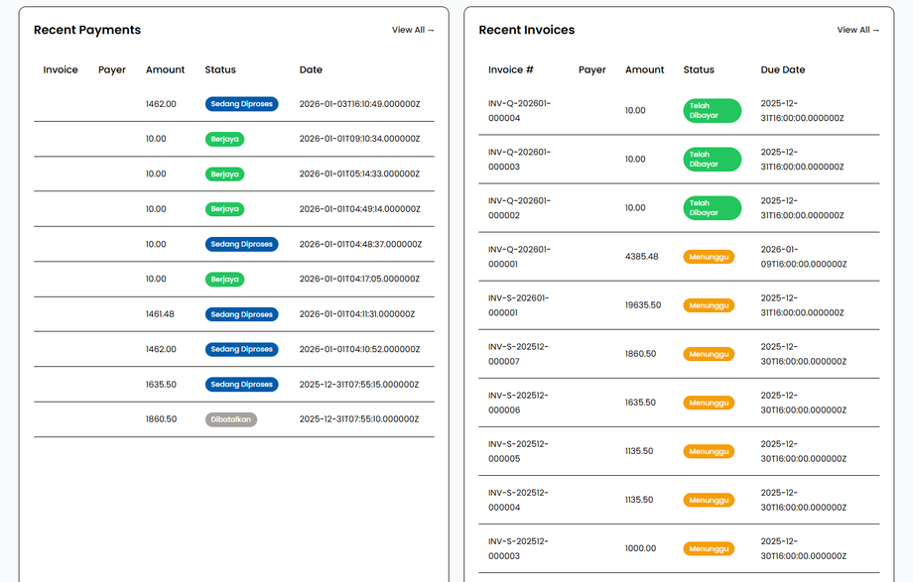
Task: Open invoice INV-S-202512-000007
Action: [519, 353]
